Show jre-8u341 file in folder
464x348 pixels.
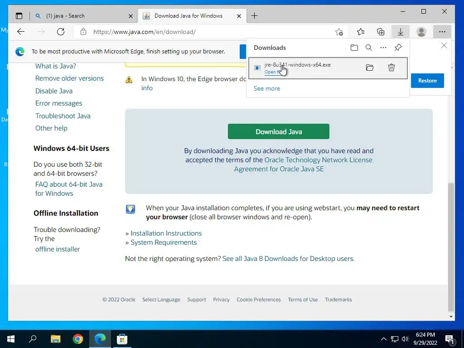point(370,68)
